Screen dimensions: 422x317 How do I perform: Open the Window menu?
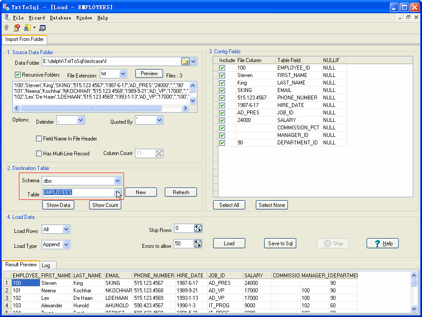coord(84,18)
